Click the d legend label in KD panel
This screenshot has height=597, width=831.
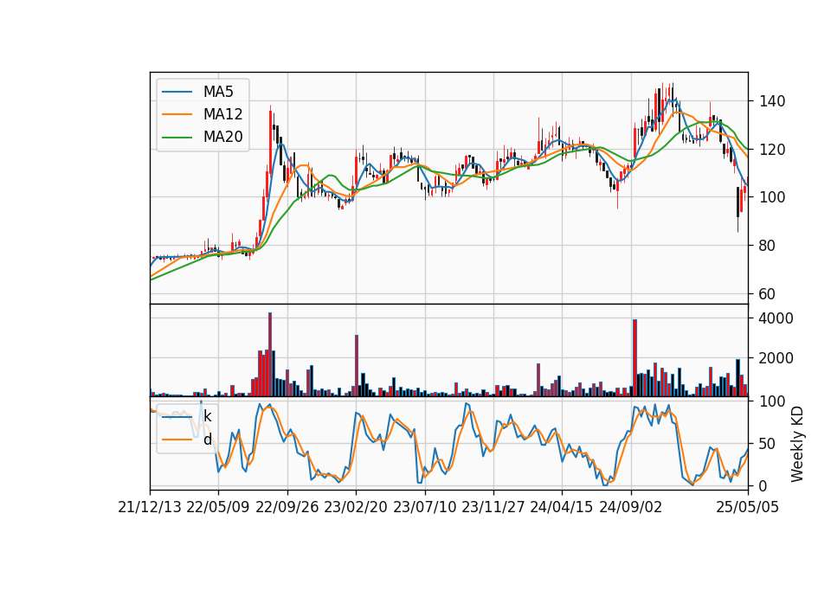click(x=207, y=440)
